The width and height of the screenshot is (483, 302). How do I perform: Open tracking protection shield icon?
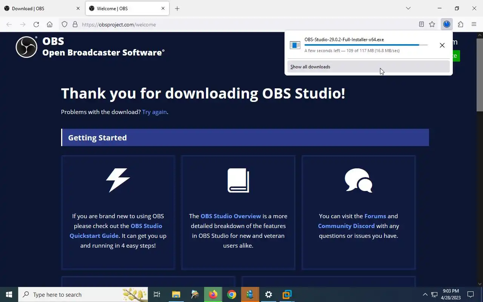coord(65,25)
